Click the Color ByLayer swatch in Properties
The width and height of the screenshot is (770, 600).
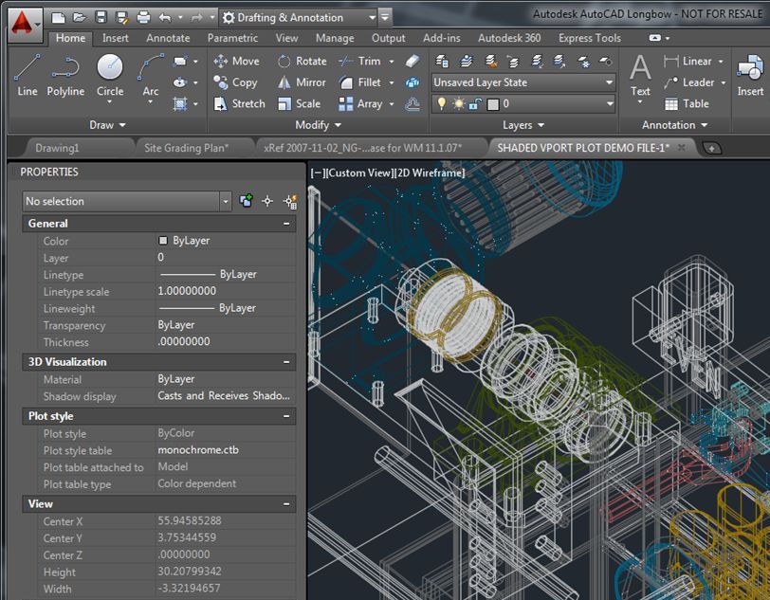pyautogui.click(x=163, y=241)
